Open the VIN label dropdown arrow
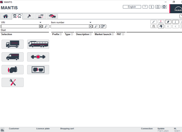The height and width of the screenshot is (132, 182). click(40, 22)
